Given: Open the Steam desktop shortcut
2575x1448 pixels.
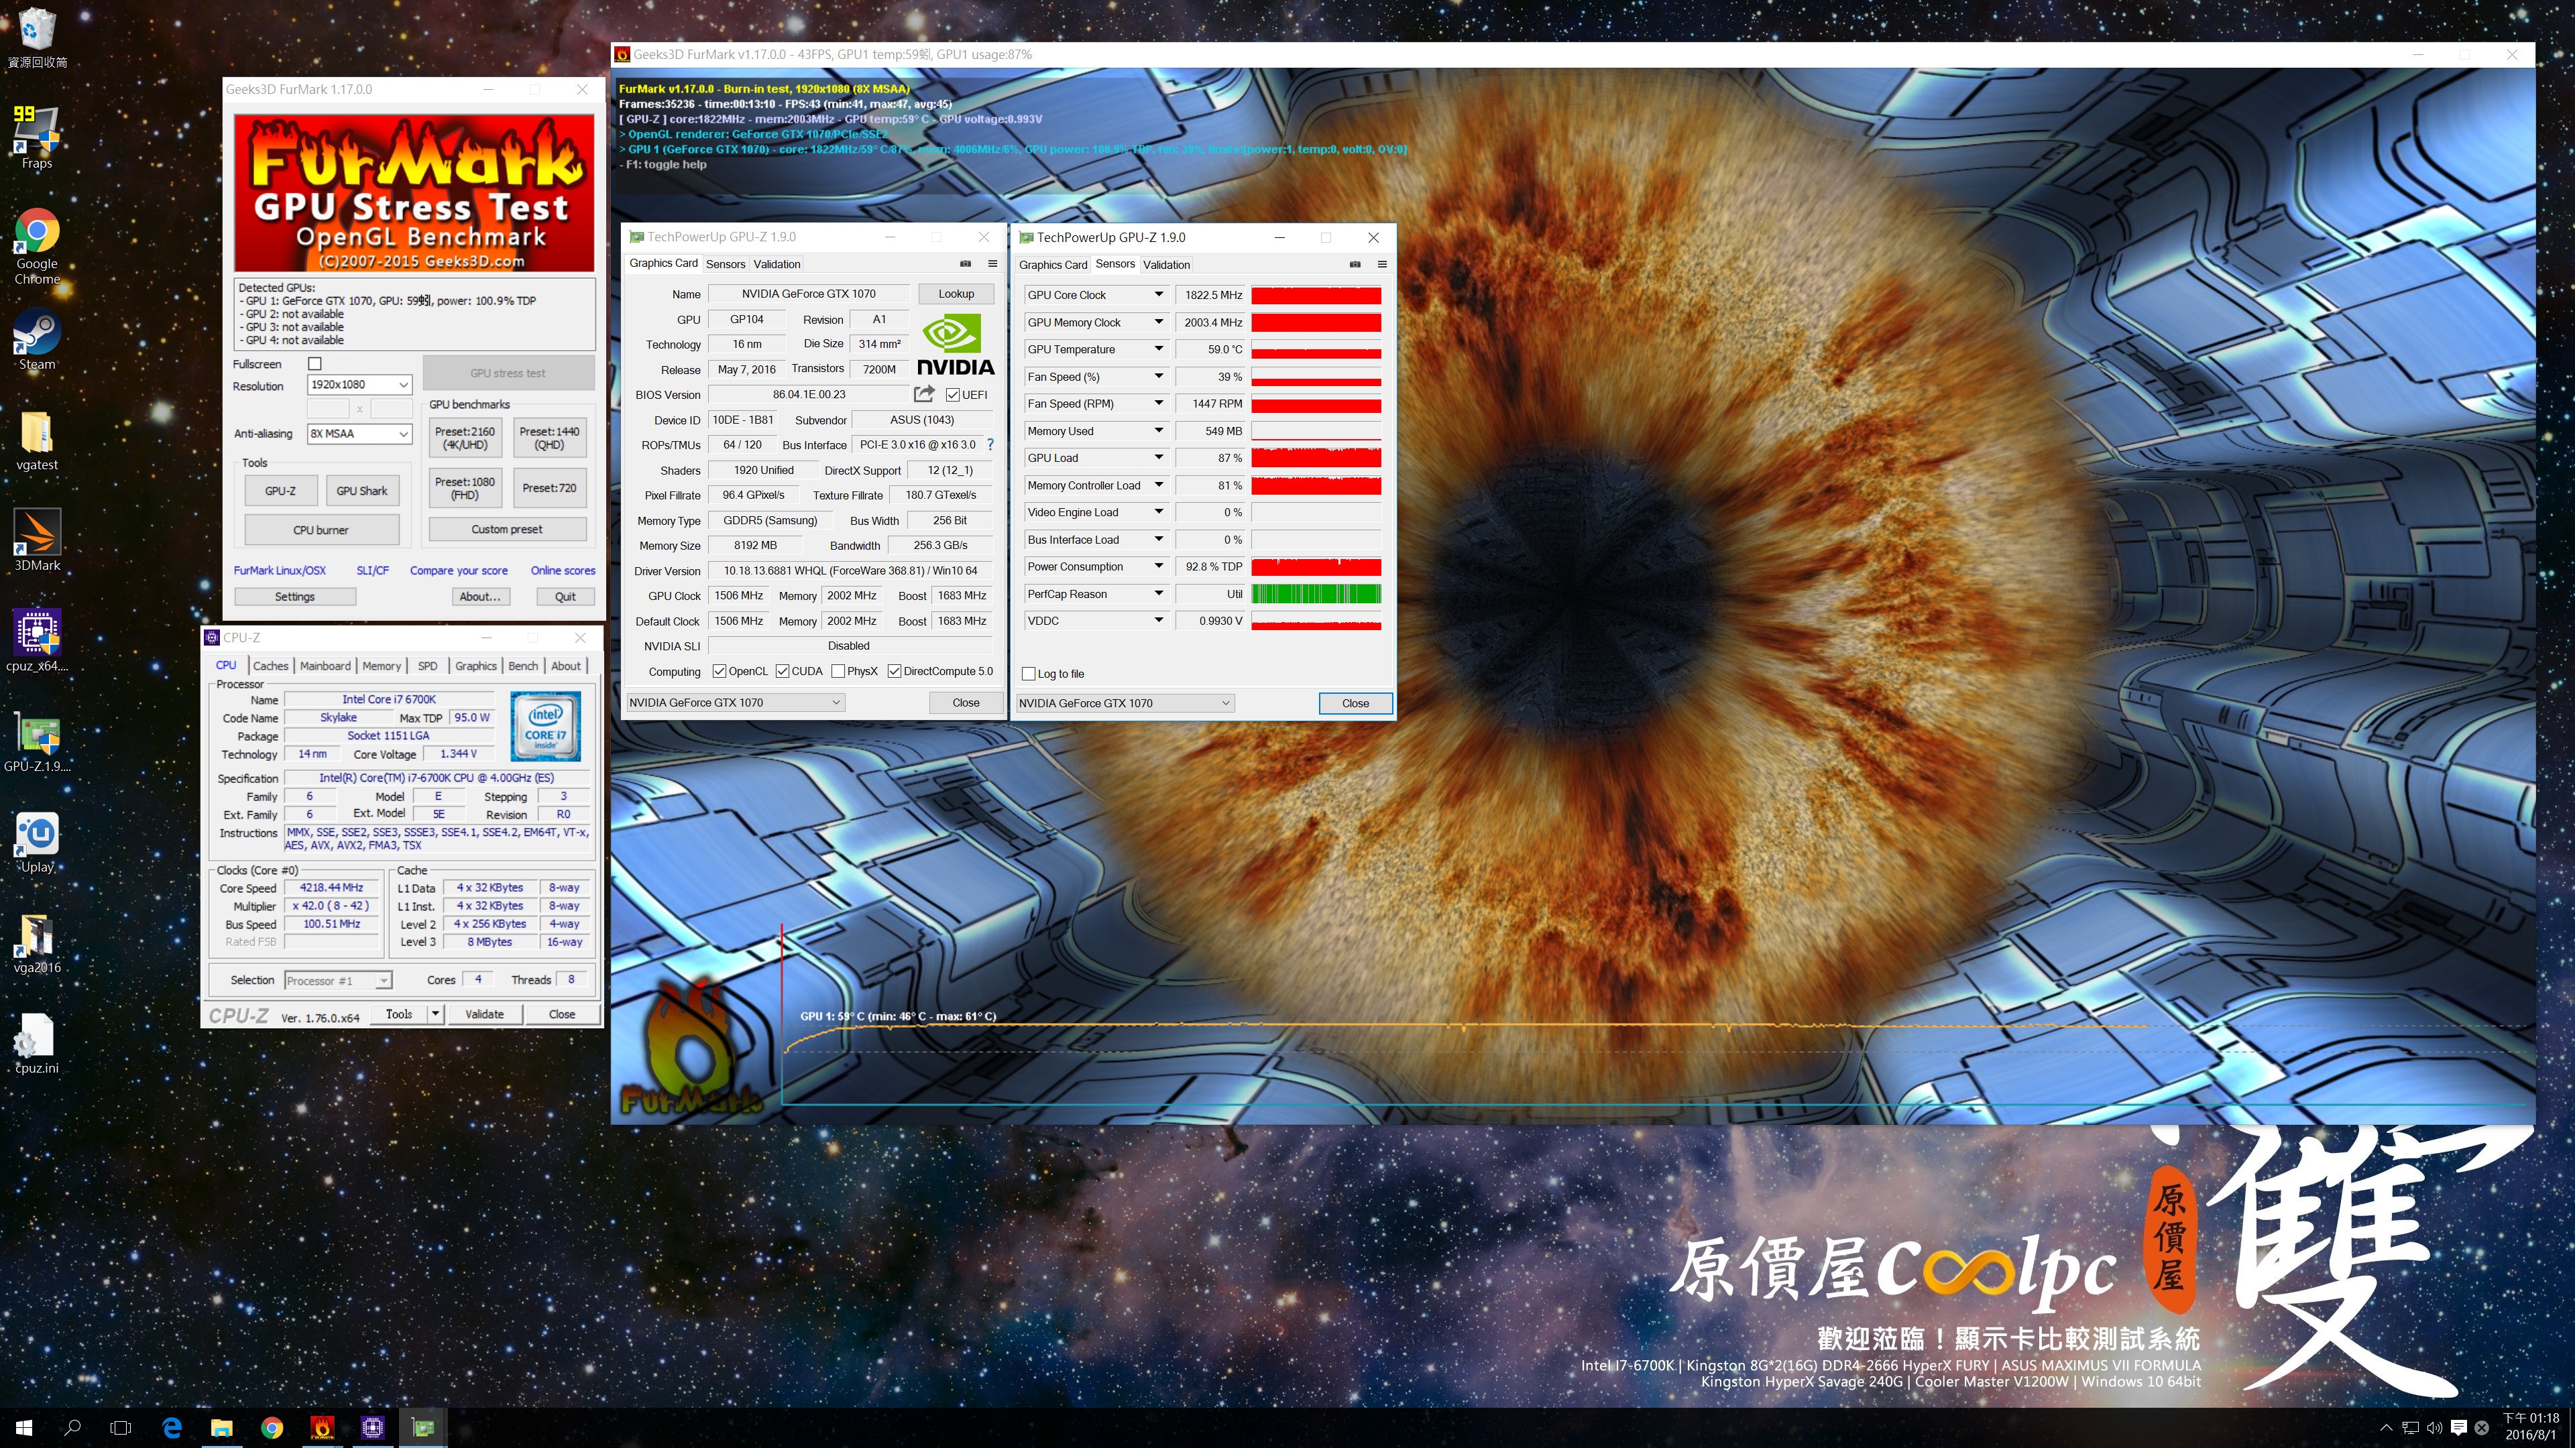Looking at the screenshot, I should point(37,340).
